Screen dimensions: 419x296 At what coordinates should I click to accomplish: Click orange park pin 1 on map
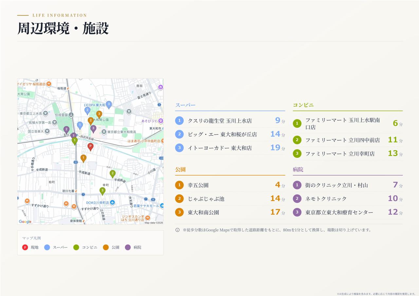[83, 158]
